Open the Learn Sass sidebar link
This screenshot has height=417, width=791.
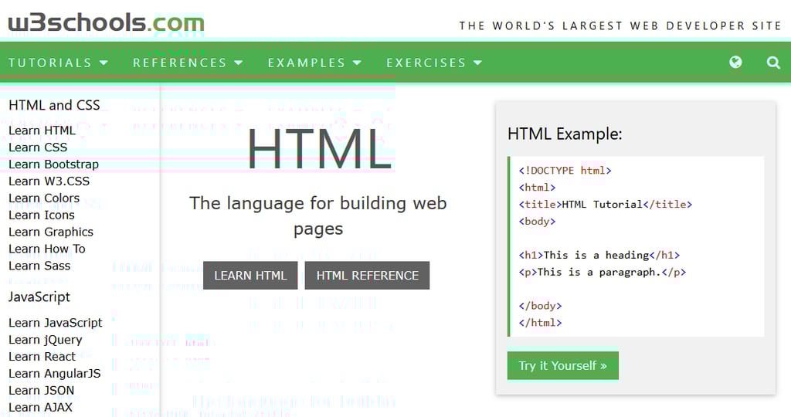39,266
